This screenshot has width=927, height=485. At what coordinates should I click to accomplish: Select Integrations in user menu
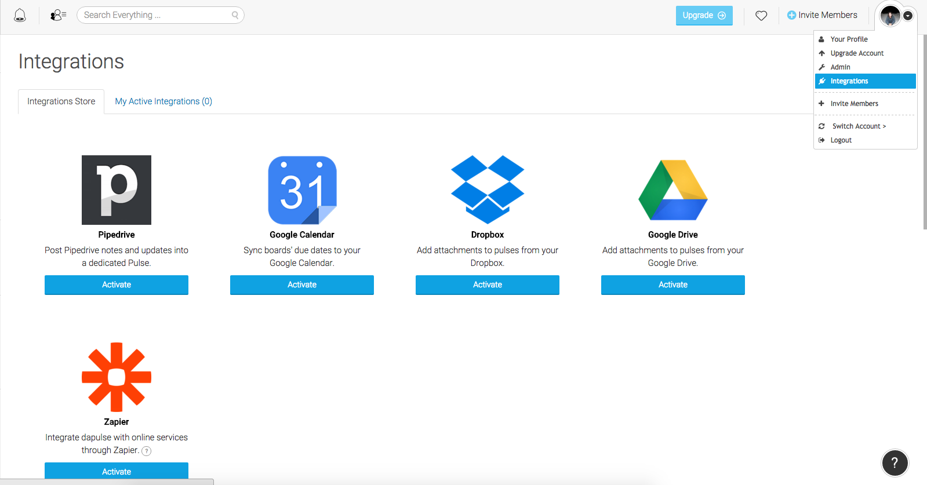point(865,81)
